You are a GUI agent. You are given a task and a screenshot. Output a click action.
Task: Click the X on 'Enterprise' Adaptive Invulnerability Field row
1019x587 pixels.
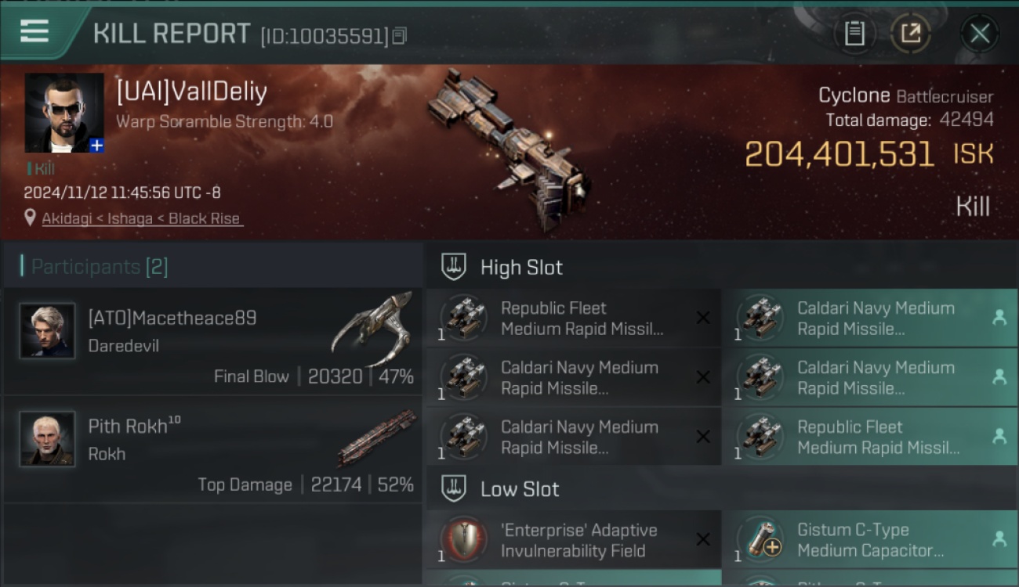(703, 540)
